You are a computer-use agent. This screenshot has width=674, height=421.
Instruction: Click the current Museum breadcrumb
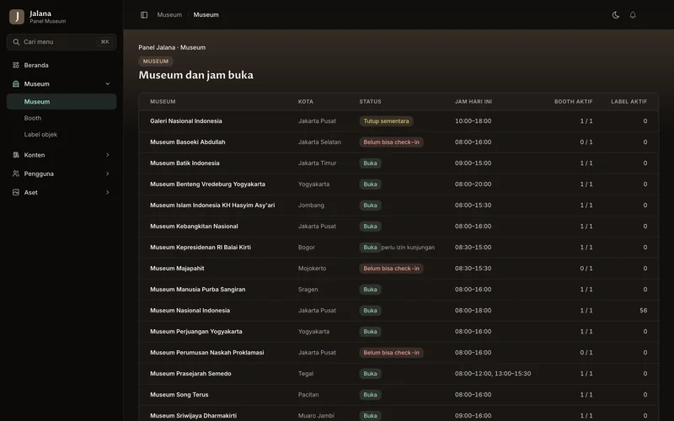coord(206,15)
